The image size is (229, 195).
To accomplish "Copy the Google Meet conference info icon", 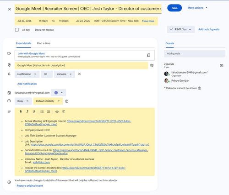I will tap(148, 55).
